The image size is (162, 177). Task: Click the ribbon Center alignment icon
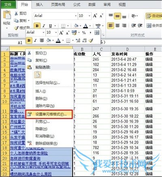pyautogui.click(x=117, y=26)
